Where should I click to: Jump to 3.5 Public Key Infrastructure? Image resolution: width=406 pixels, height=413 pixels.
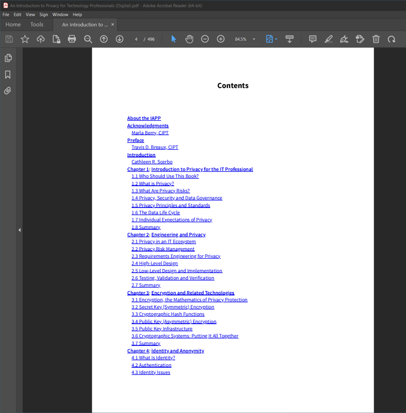(162, 329)
